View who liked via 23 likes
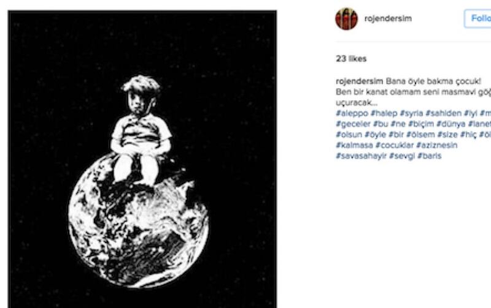 click(351, 59)
